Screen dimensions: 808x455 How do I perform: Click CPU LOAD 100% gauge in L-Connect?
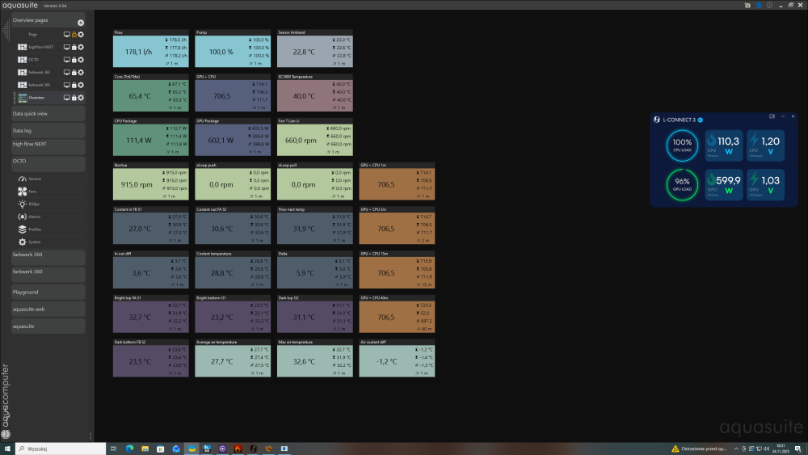[682, 145]
